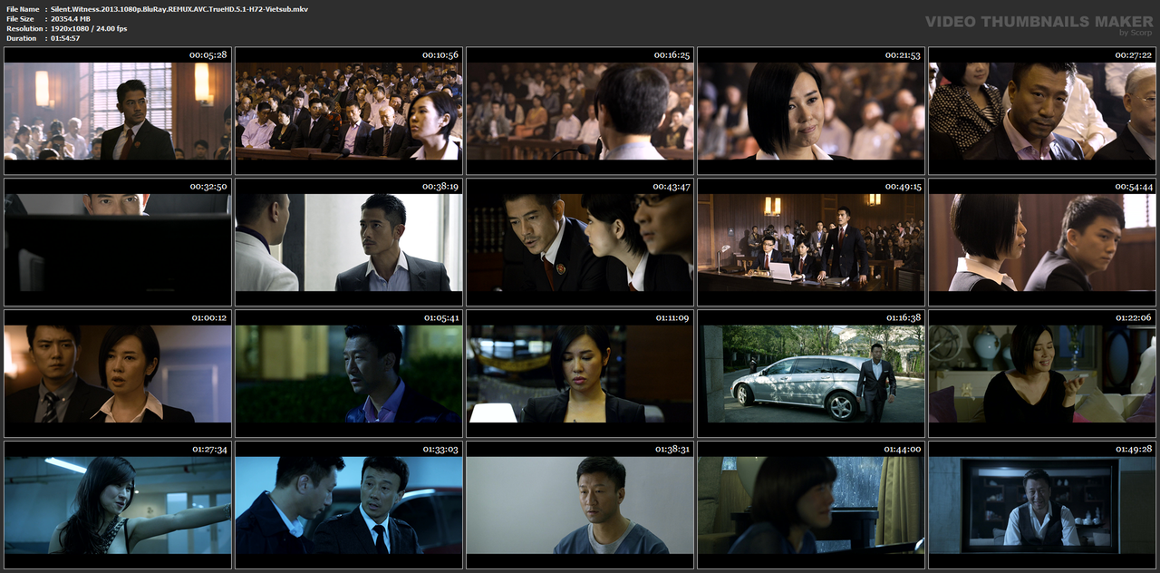The width and height of the screenshot is (1160, 573).
Task: Open the last frame at 01:49:28
Action: click(x=1042, y=505)
